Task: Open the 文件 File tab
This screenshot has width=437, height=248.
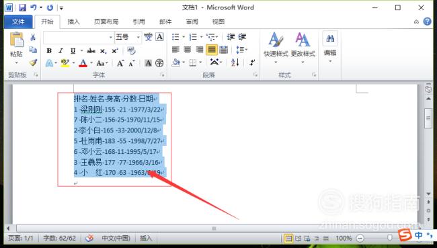Action: (18, 22)
